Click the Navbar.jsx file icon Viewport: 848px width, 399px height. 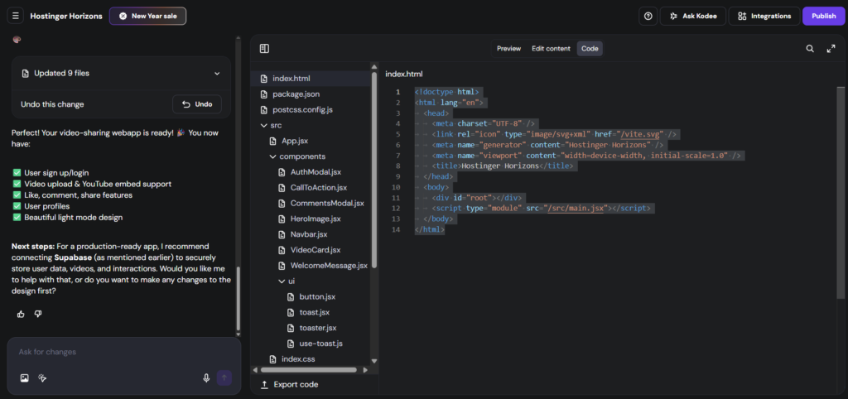[x=282, y=234]
